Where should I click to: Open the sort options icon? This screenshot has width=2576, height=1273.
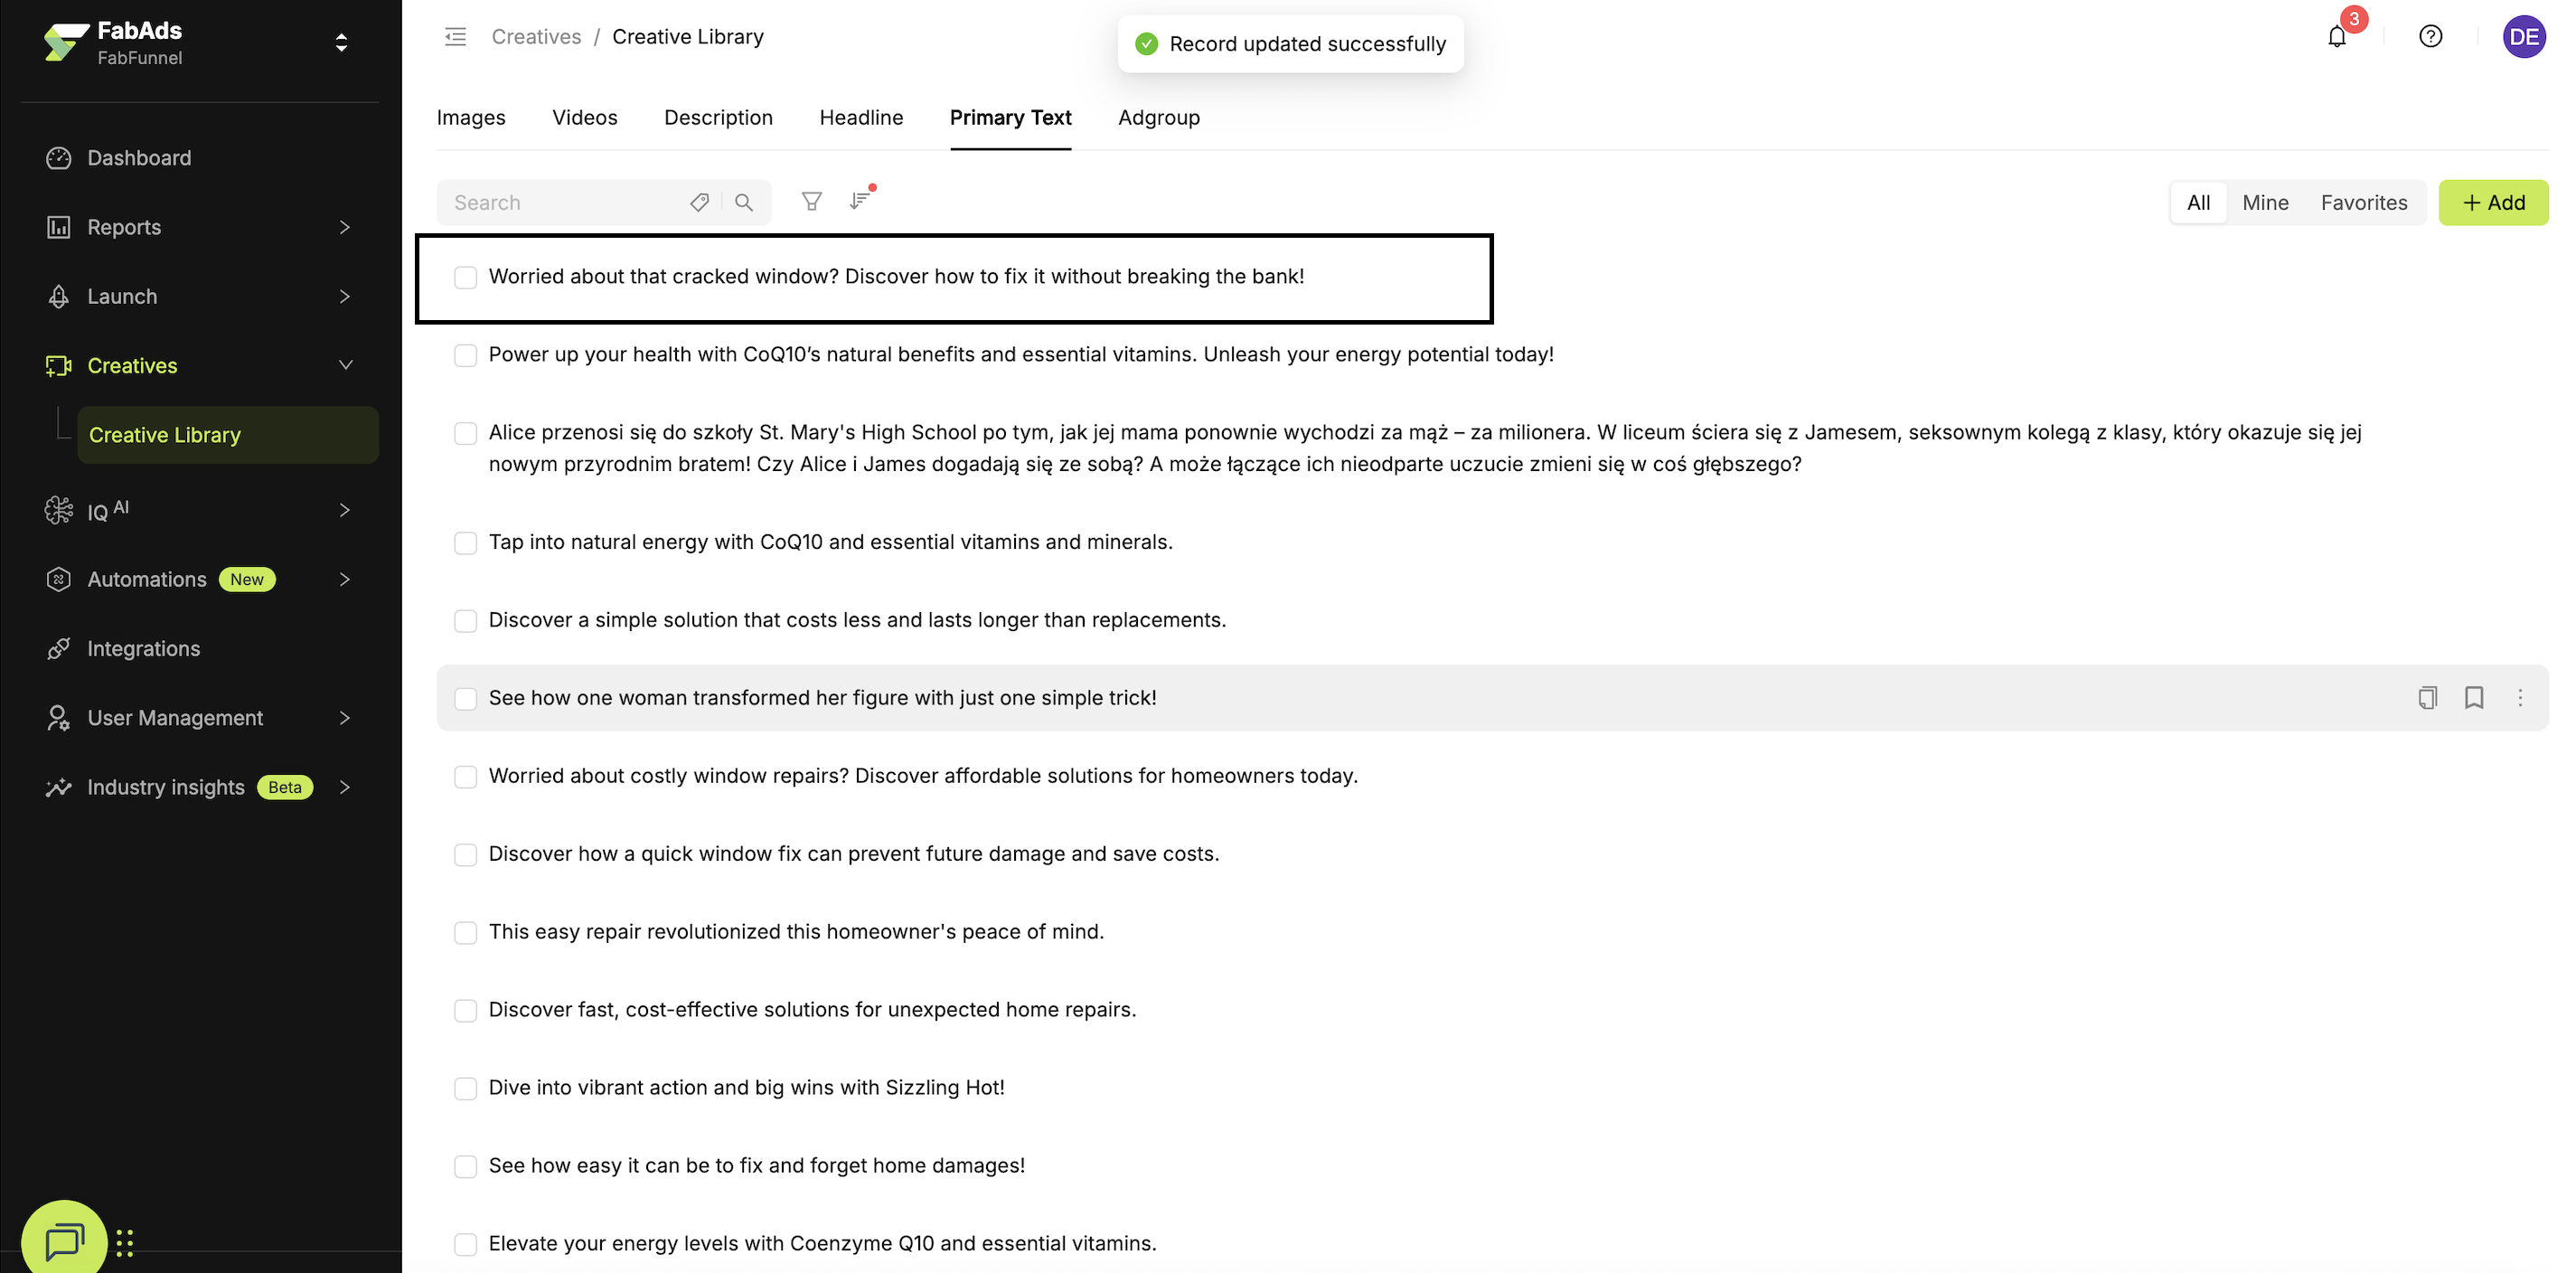[859, 202]
